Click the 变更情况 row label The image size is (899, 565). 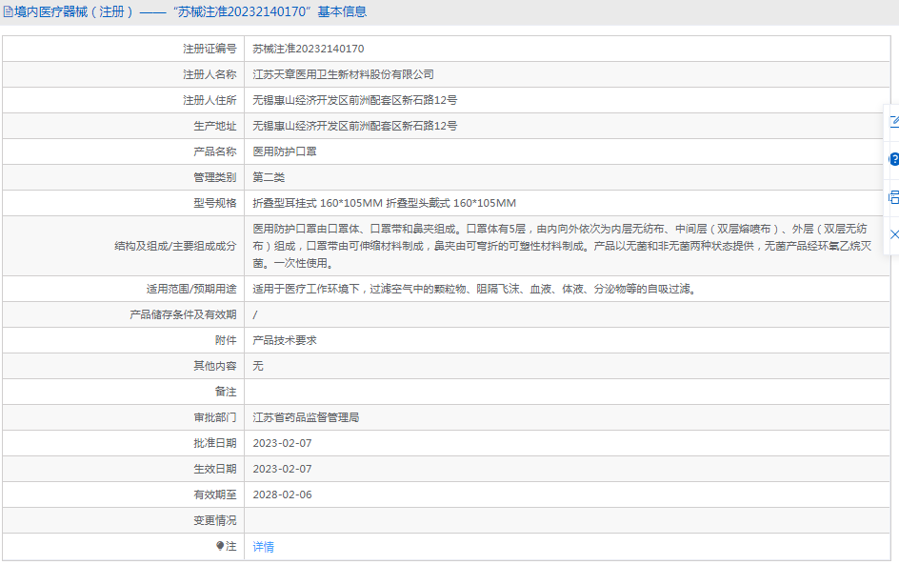[214, 521]
